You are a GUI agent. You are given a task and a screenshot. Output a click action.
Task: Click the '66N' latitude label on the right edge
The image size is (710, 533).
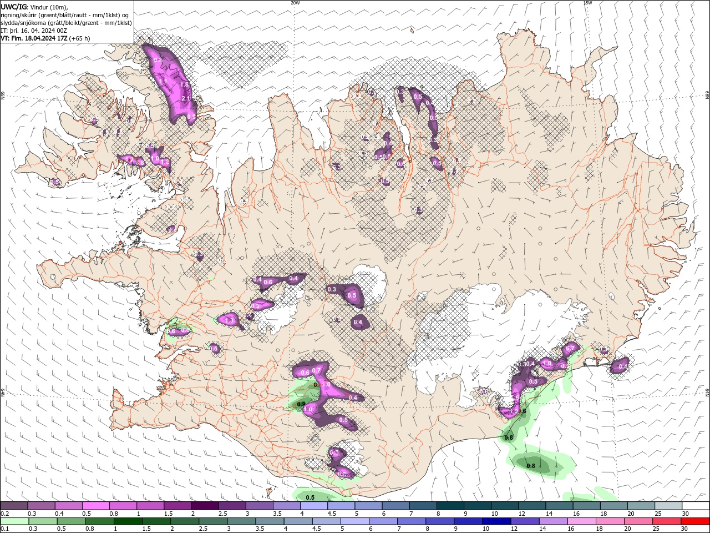click(707, 95)
